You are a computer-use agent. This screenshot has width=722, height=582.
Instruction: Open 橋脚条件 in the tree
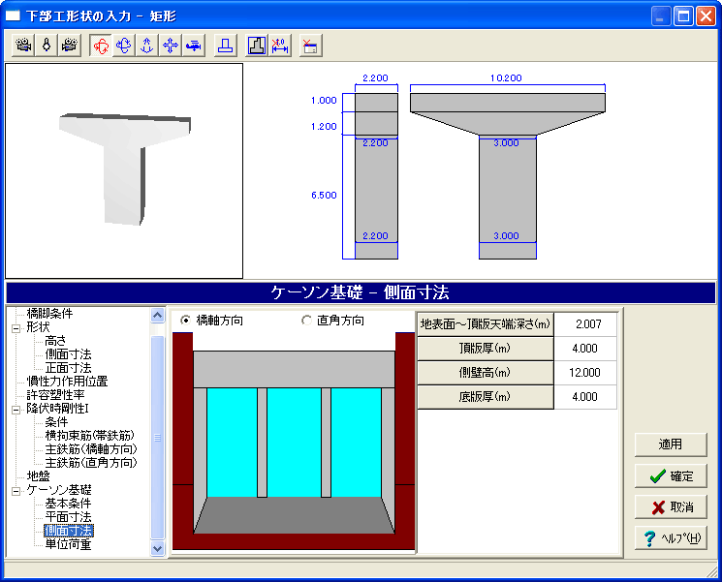coord(49,314)
